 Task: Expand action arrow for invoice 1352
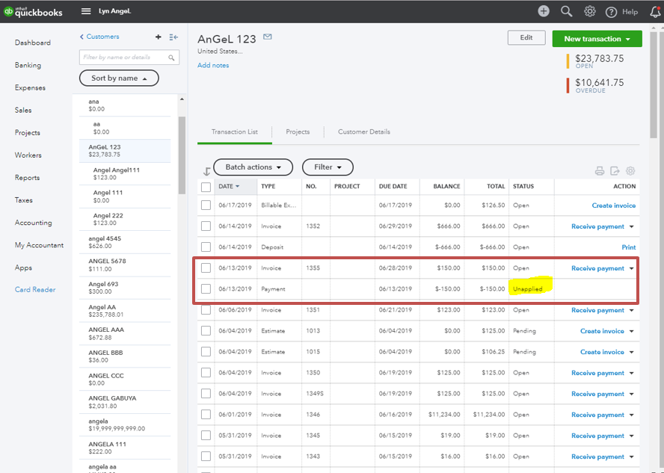click(631, 226)
